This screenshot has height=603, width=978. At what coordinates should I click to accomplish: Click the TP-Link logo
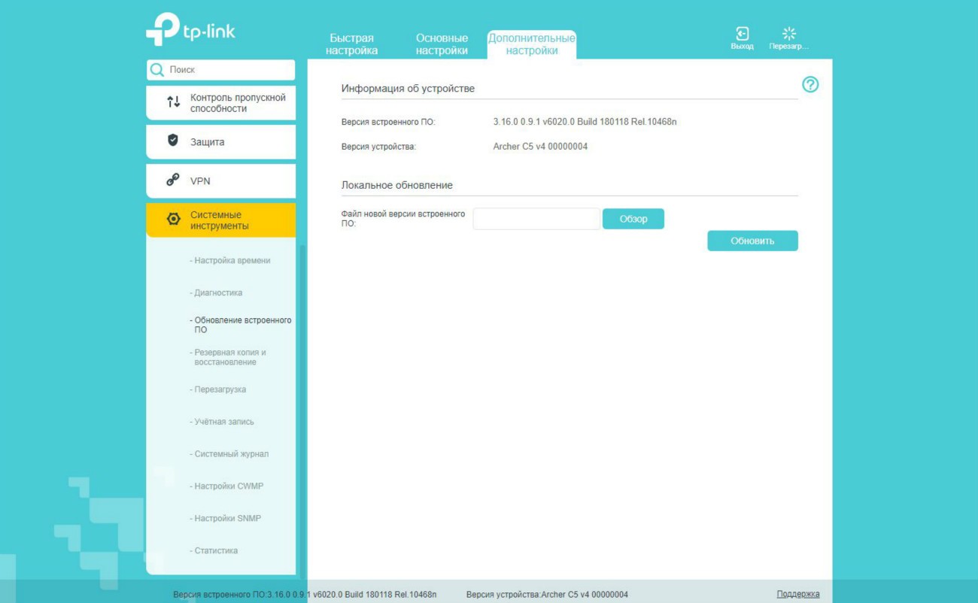190,30
